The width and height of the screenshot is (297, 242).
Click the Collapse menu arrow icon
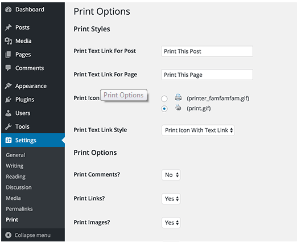[x=9, y=235]
